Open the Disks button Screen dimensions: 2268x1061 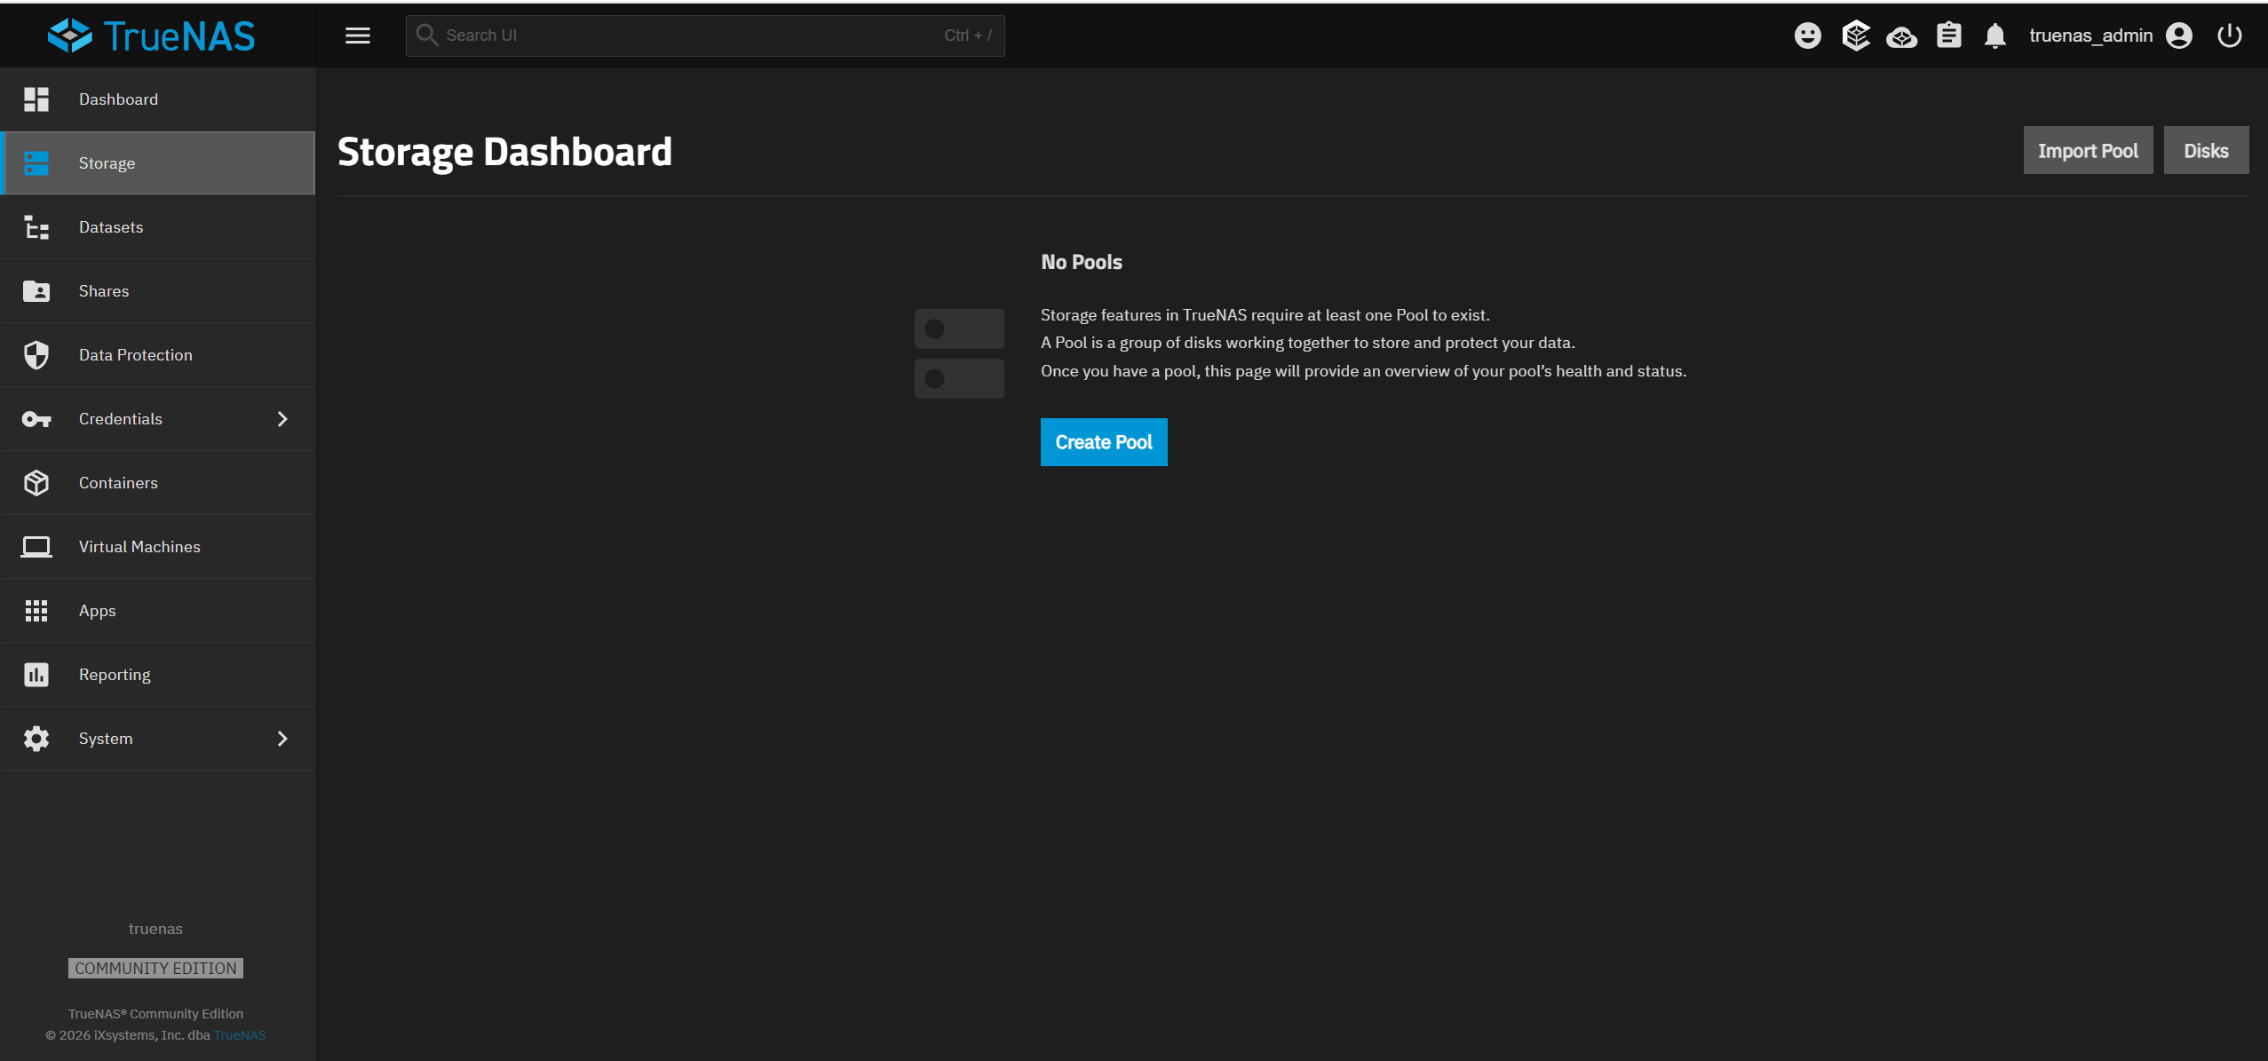coord(2206,150)
